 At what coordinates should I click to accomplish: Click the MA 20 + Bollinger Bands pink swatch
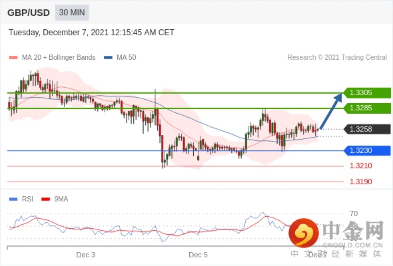pyautogui.click(x=13, y=58)
